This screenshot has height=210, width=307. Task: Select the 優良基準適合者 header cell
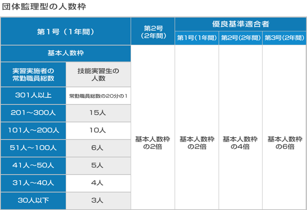240,24
